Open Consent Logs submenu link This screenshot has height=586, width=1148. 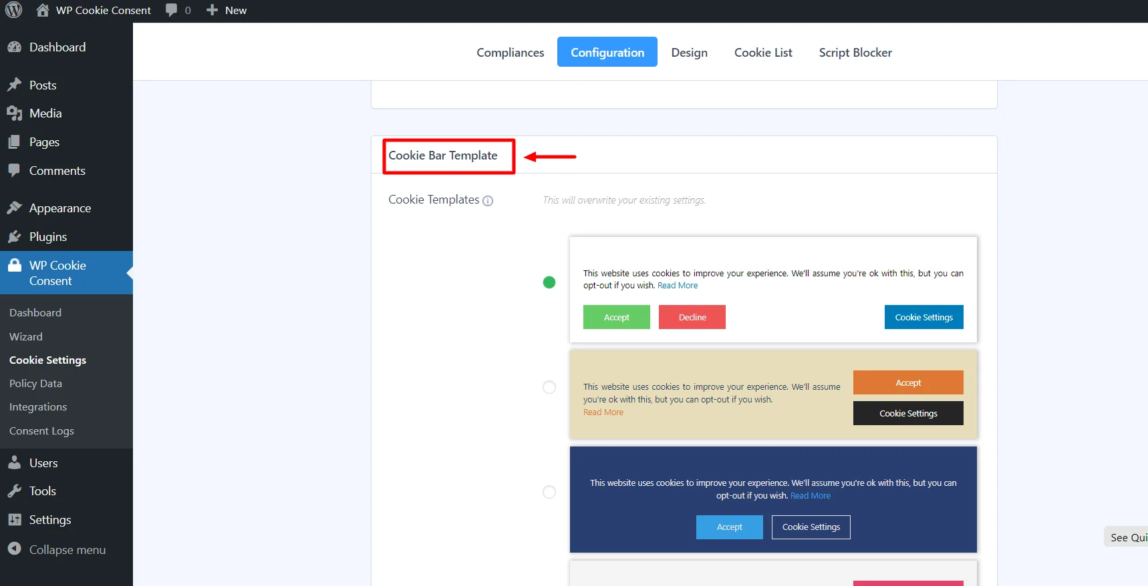point(41,431)
